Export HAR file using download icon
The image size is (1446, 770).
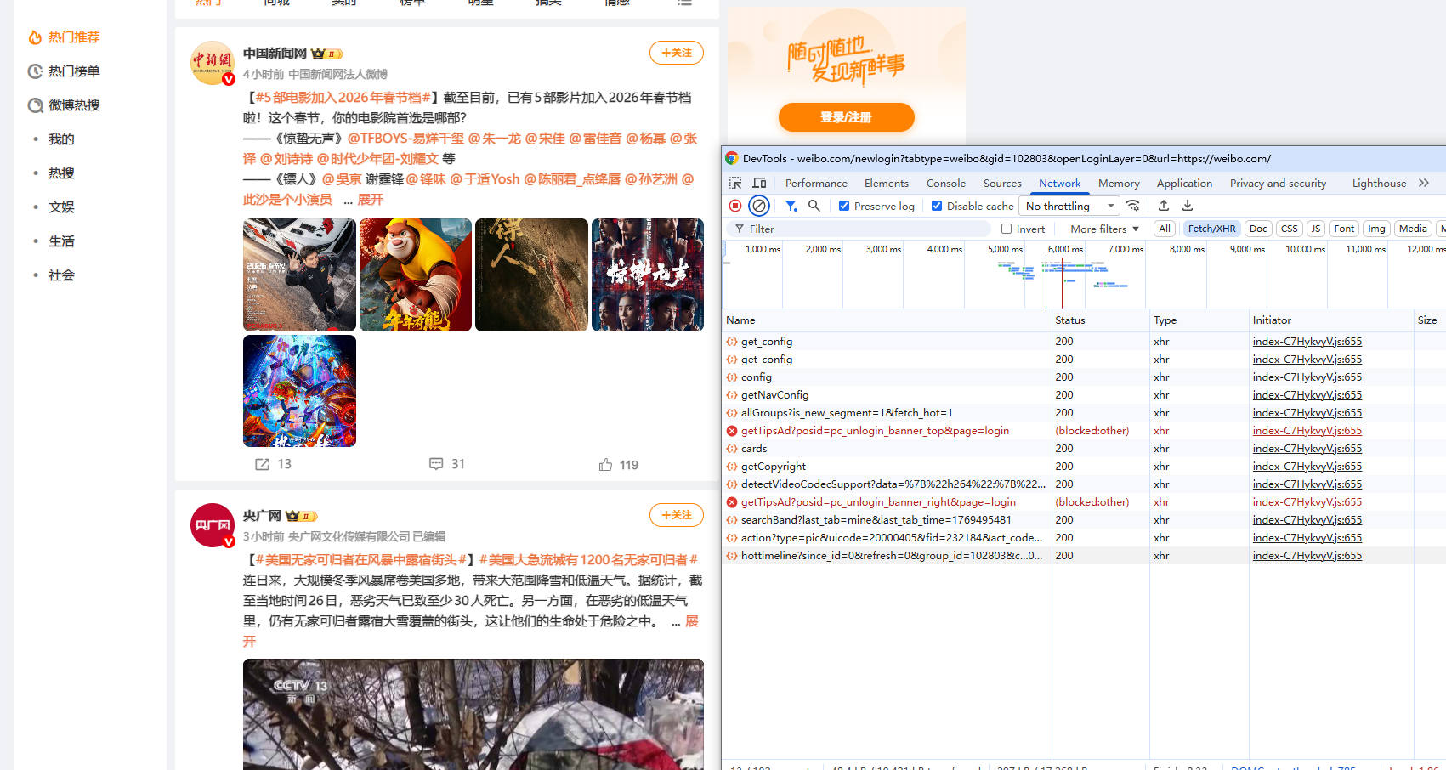pos(1187,205)
